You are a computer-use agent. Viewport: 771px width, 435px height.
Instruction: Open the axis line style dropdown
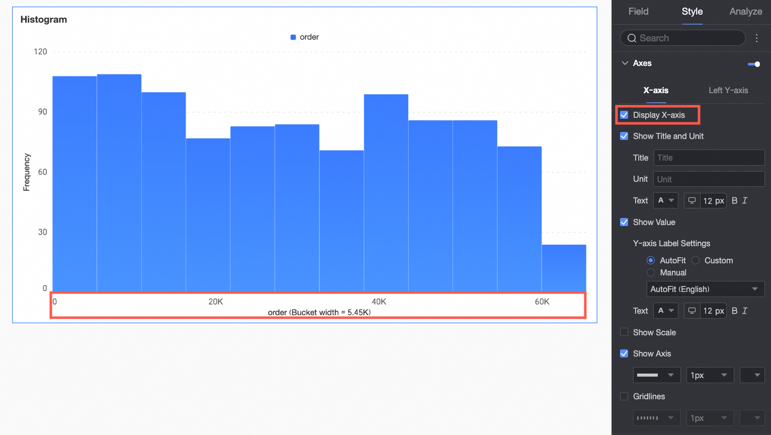click(x=657, y=375)
